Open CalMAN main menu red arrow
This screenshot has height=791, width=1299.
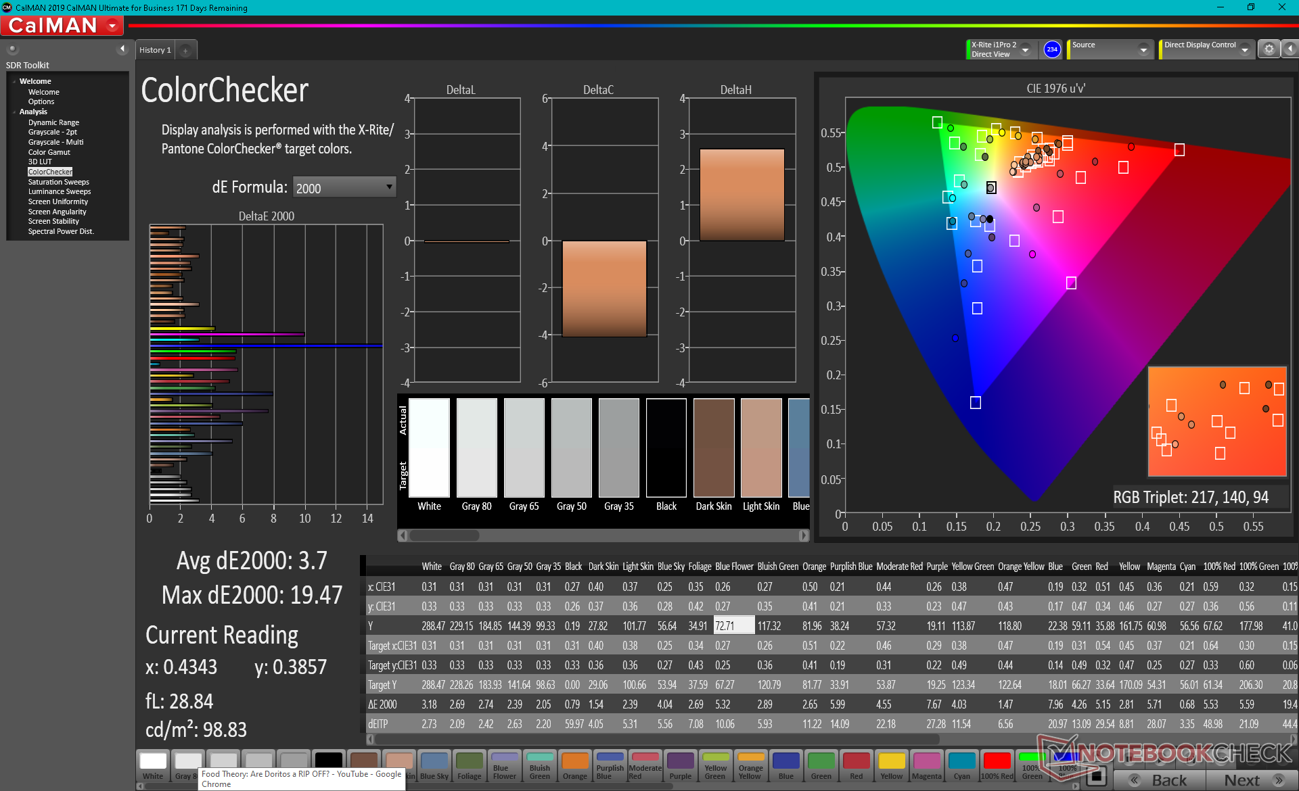click(x=112, y=26)
